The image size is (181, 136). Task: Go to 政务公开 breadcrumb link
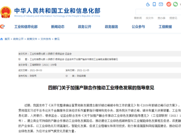18,39
